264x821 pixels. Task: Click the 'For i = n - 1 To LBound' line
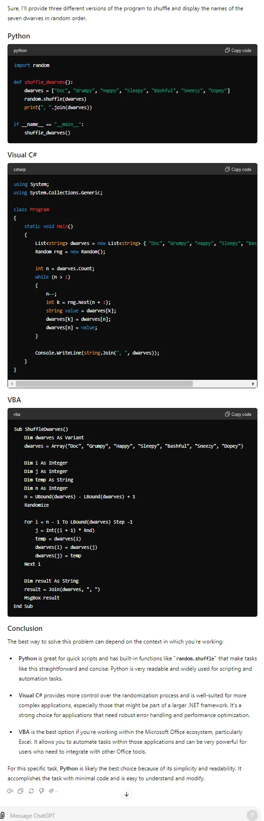click(78, 522)
